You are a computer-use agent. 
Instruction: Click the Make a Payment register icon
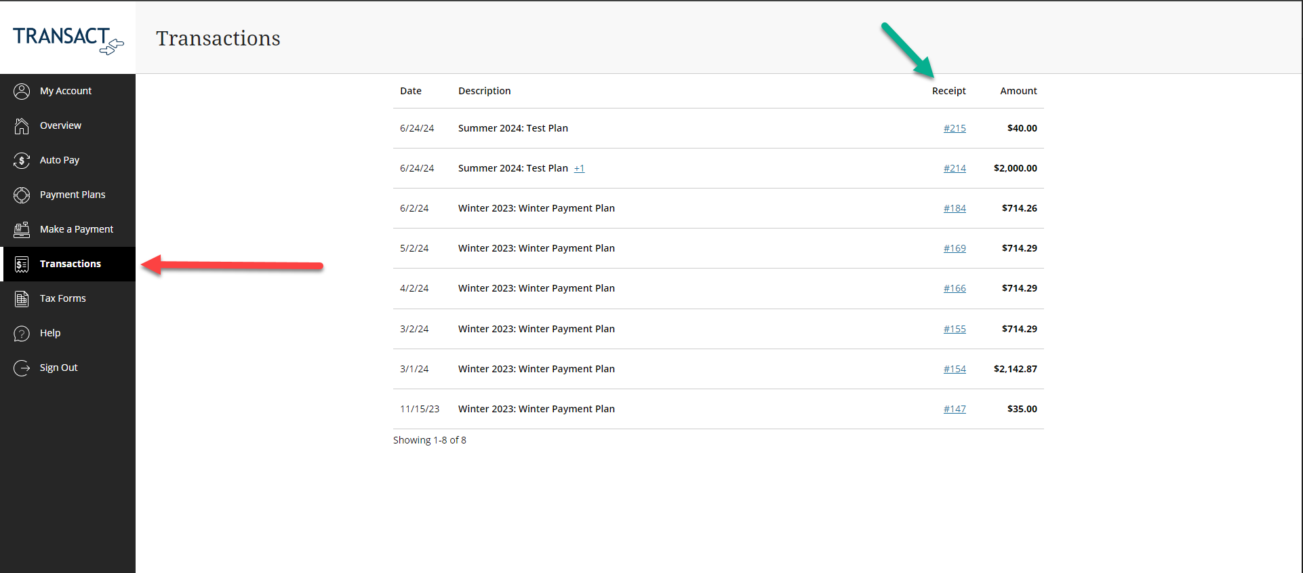[x=22, y=229]
